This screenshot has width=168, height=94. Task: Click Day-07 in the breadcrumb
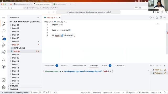coord(48,22)
